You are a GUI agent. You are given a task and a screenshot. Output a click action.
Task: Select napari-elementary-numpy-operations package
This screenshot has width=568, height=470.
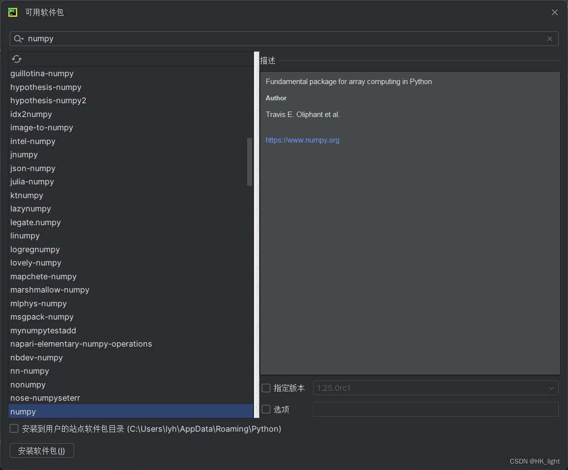tap(131, 344)
